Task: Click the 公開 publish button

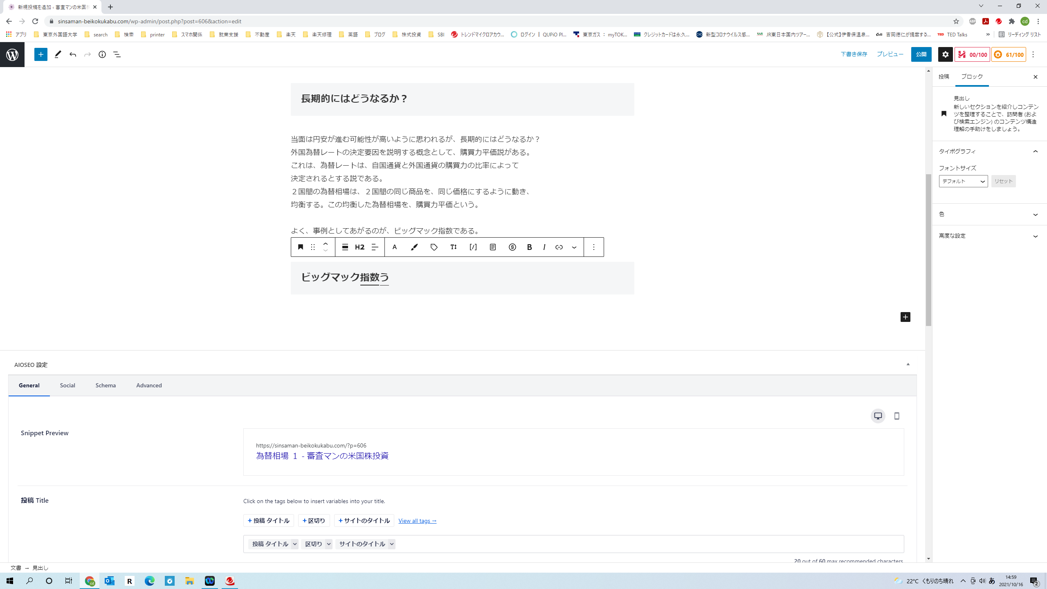Action: point(921,54)
